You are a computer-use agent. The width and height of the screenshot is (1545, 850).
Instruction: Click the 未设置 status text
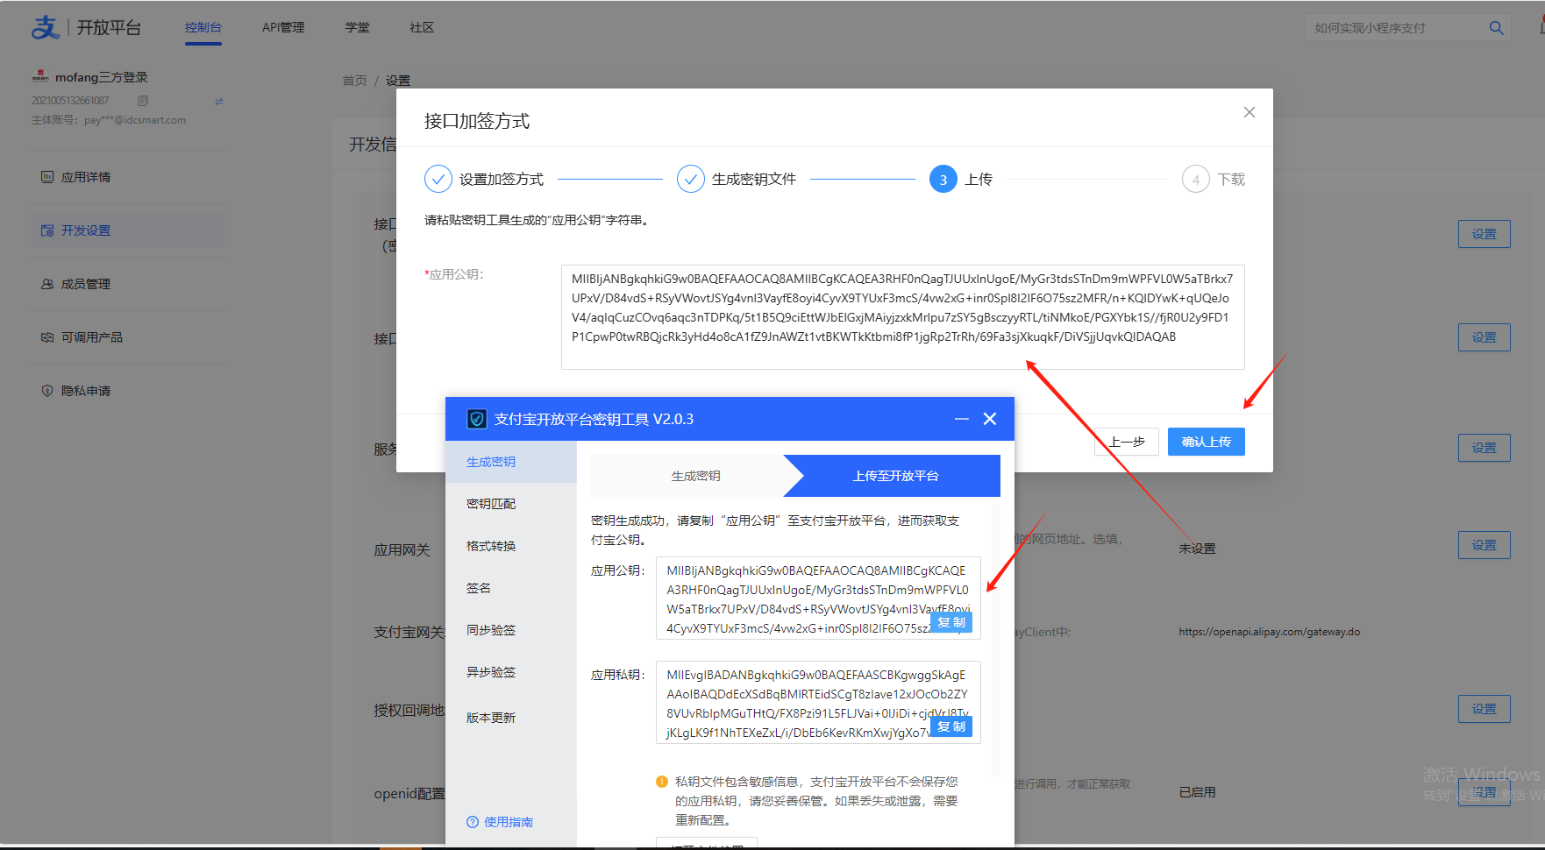pos(1197,549)
